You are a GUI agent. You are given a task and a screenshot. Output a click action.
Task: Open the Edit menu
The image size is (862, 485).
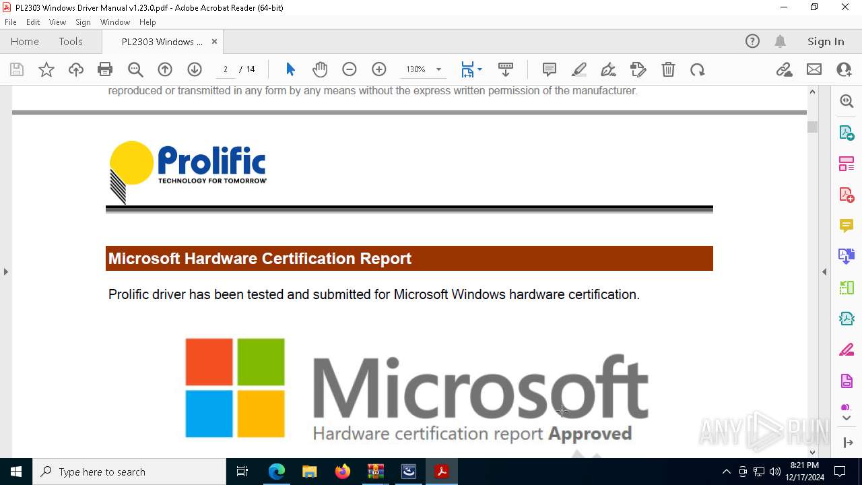coord(33,22)
